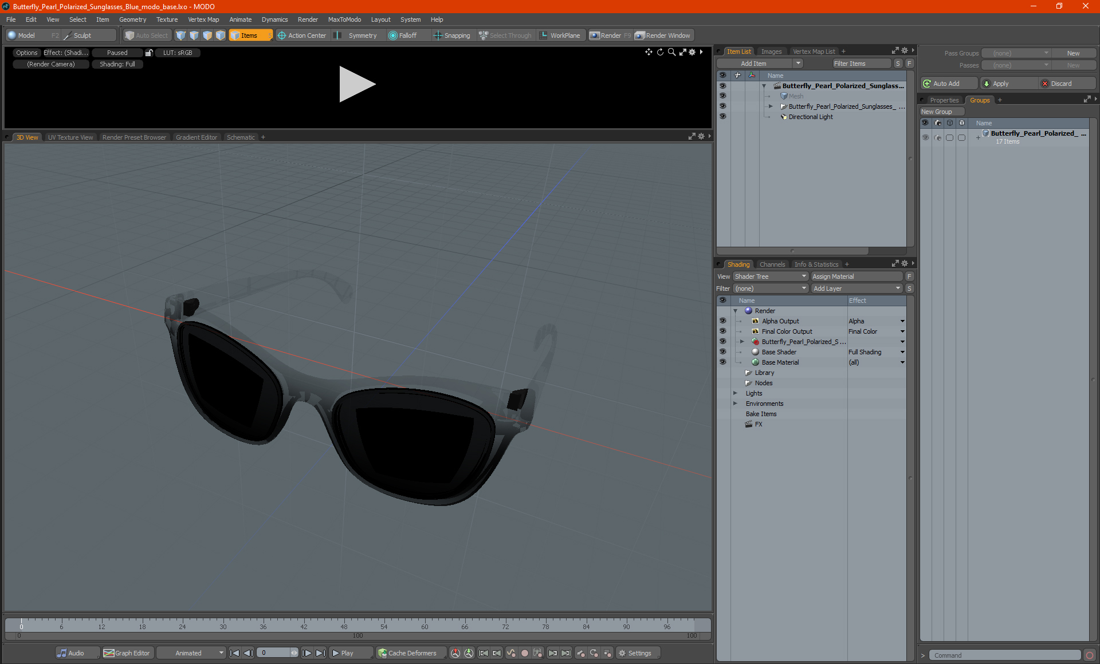Click the Play button in timeline
The image size is (1100, 664).
(351, 653)
